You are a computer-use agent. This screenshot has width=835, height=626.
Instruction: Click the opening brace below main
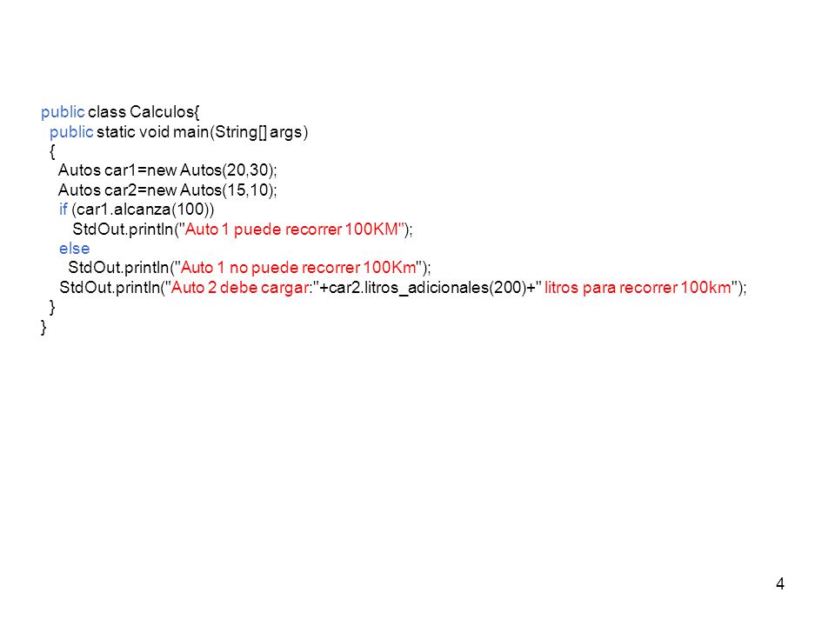click(52, 151)
